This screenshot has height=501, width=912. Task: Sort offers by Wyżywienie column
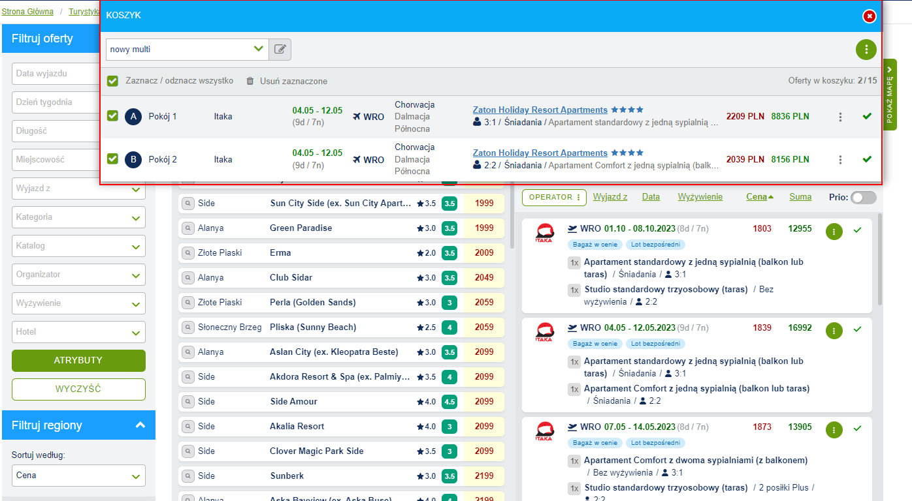700,196
